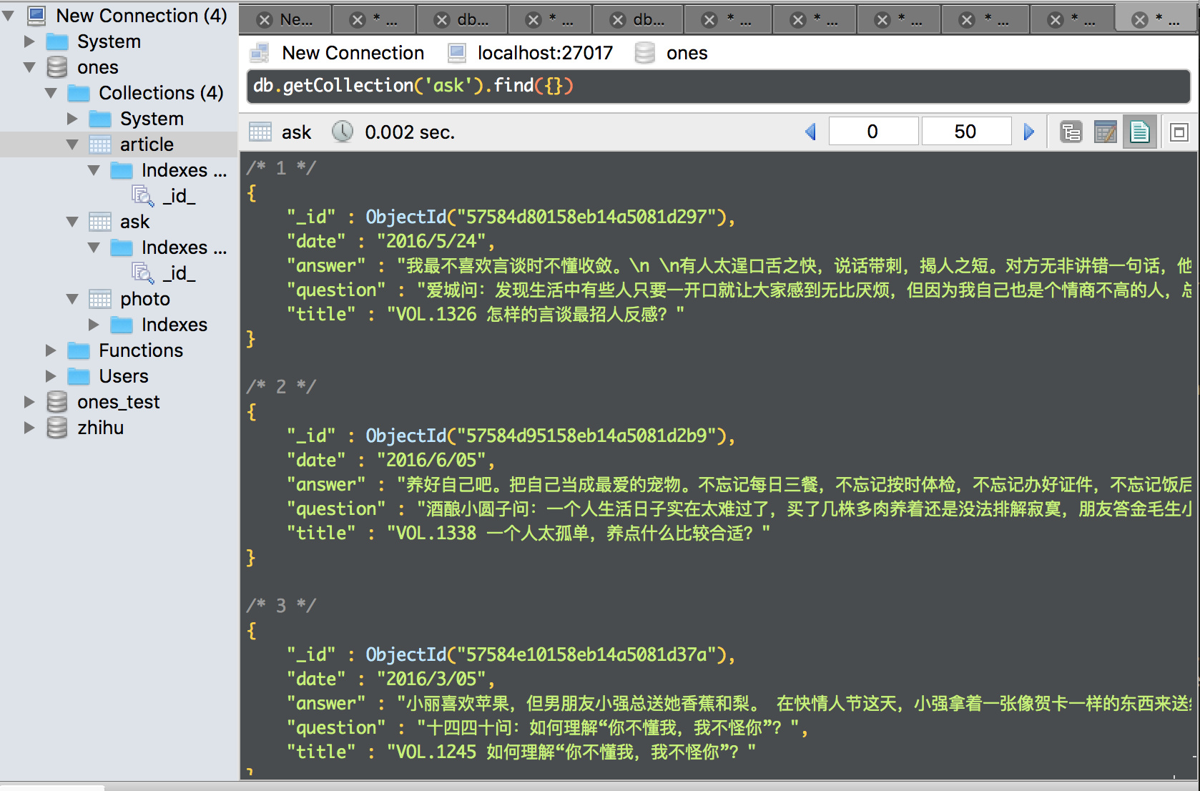Maximize the output window icon
1200x791 pixels.
click(1179, 132)
